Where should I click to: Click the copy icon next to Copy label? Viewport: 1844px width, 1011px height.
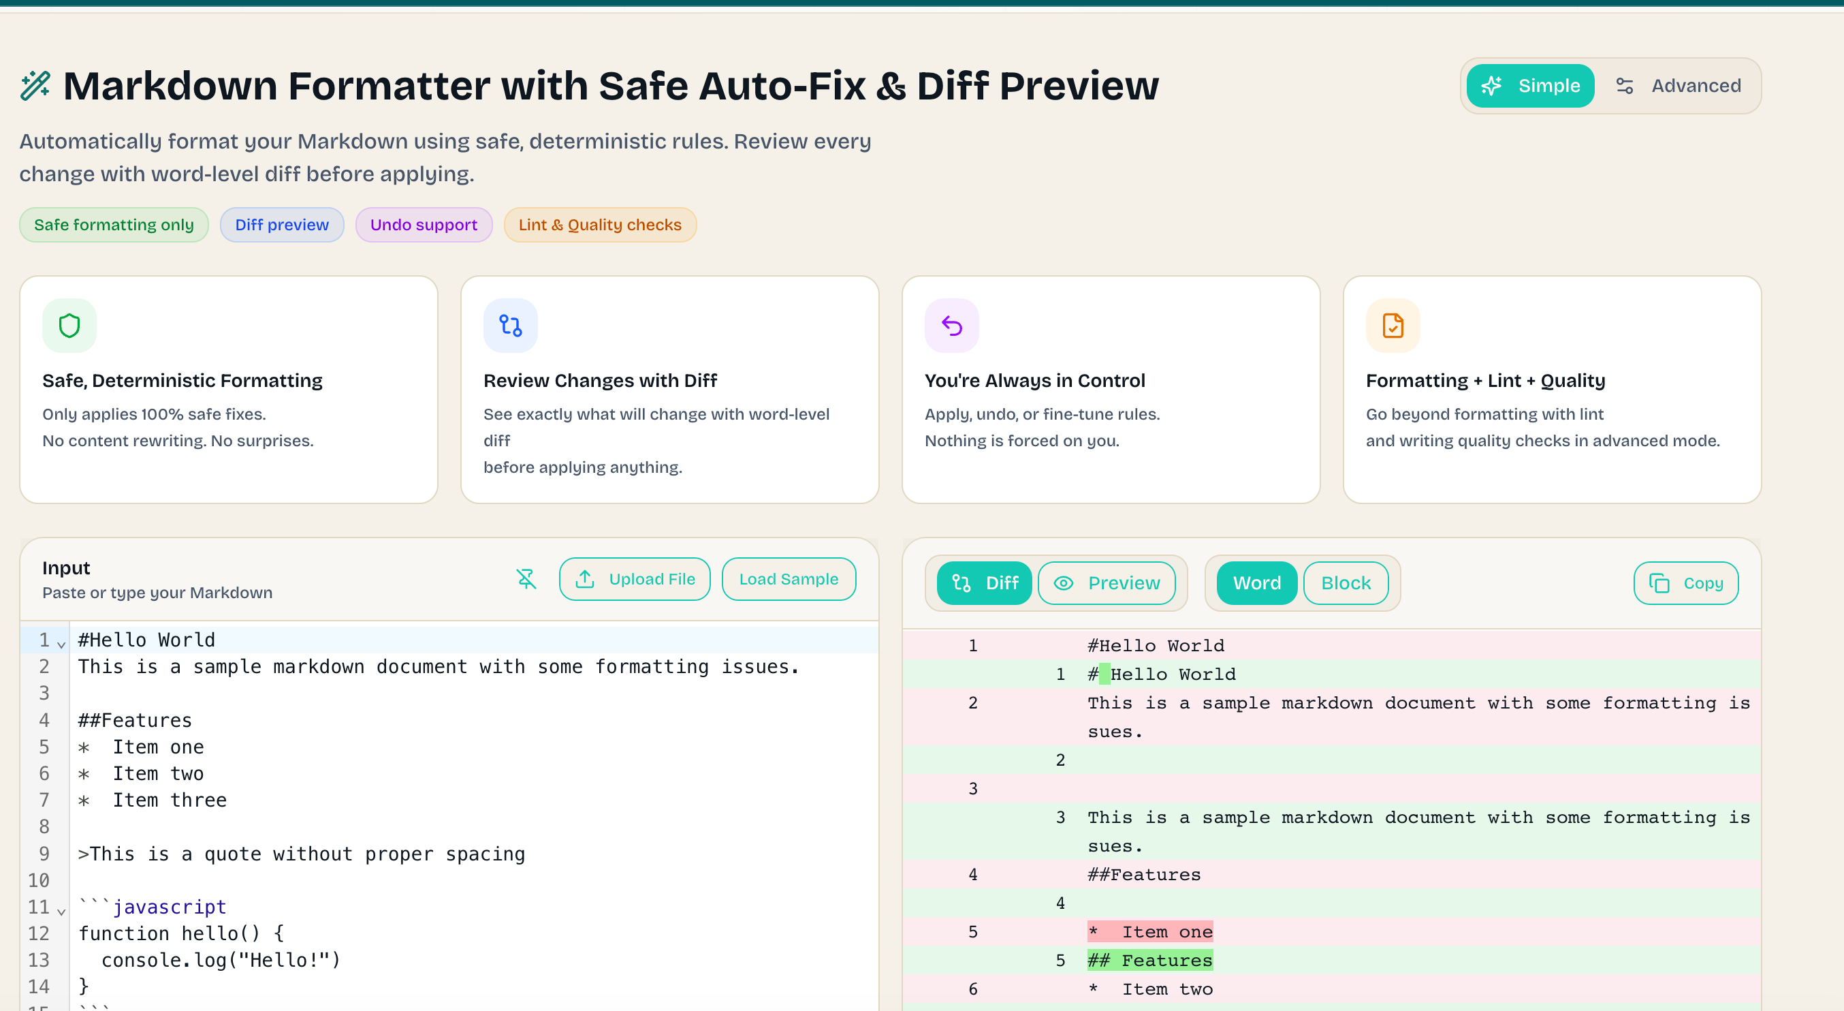pyautogui.click(x=1659, y=583)
